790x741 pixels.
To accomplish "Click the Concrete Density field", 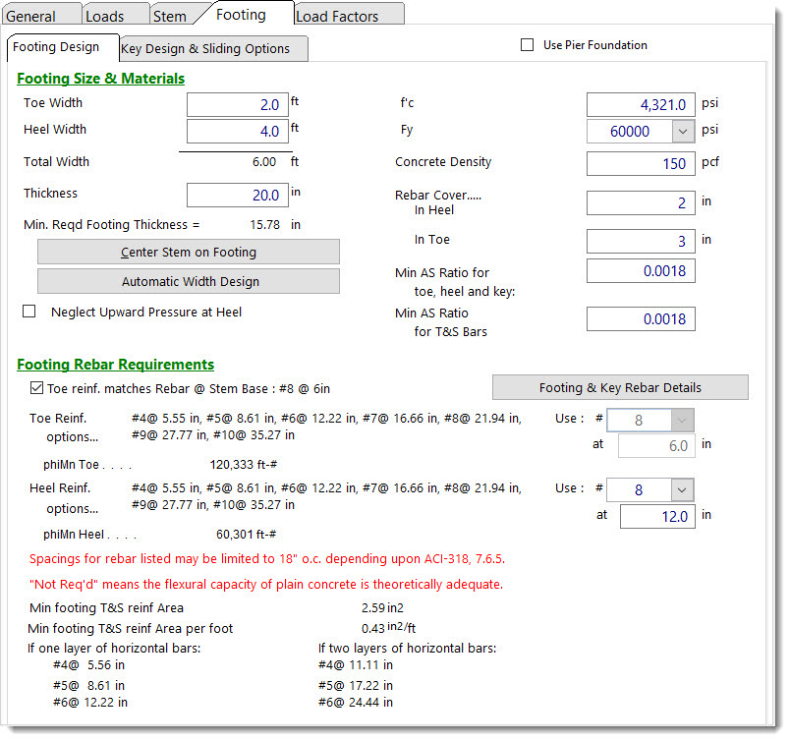I will coord(641,163).
